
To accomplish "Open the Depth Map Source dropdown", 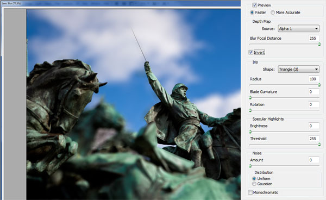I will pyautogui.click(x=298, y=28).
